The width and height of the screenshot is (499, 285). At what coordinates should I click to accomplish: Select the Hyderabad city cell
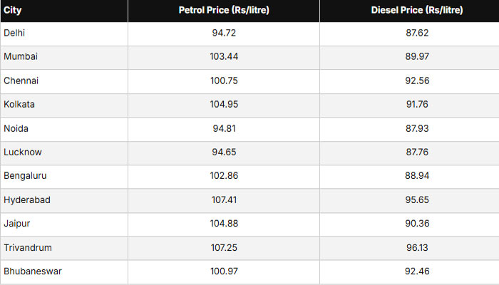point(26,200)
